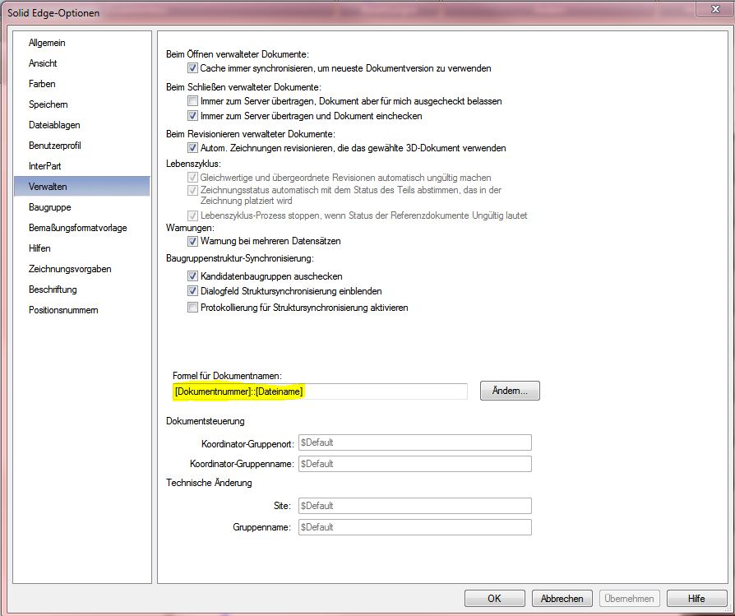Screen dimensions: 735x616
Task: Click the Gruppenname input field
Action: (415, 527)
